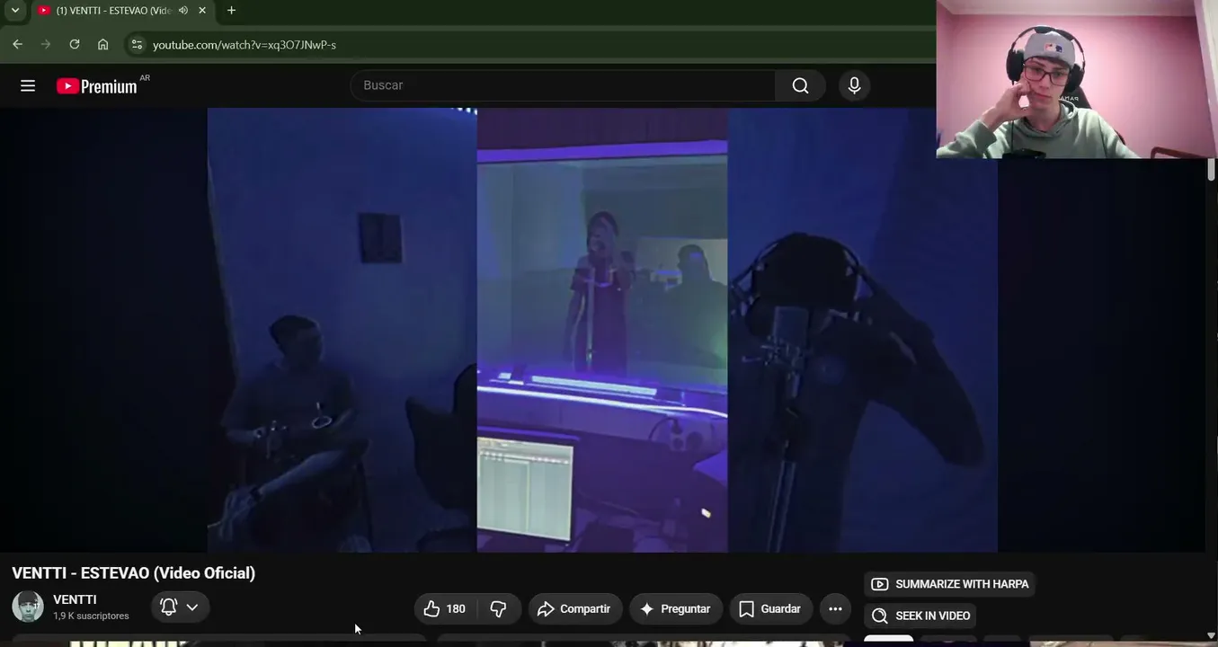Click the page vertical scrollbar

click(x=1212, y=169)
